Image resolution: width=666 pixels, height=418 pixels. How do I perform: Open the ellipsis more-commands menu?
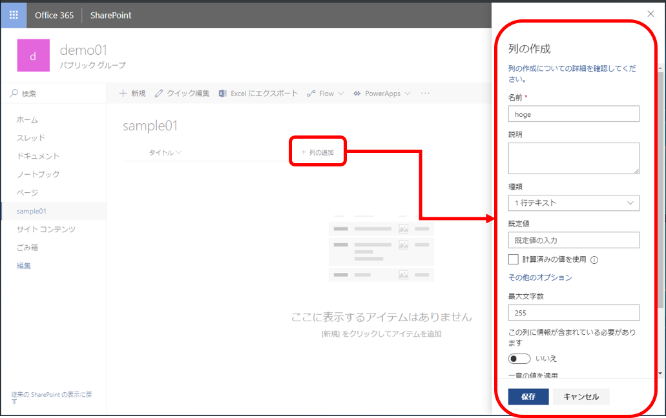coord(424,94)
